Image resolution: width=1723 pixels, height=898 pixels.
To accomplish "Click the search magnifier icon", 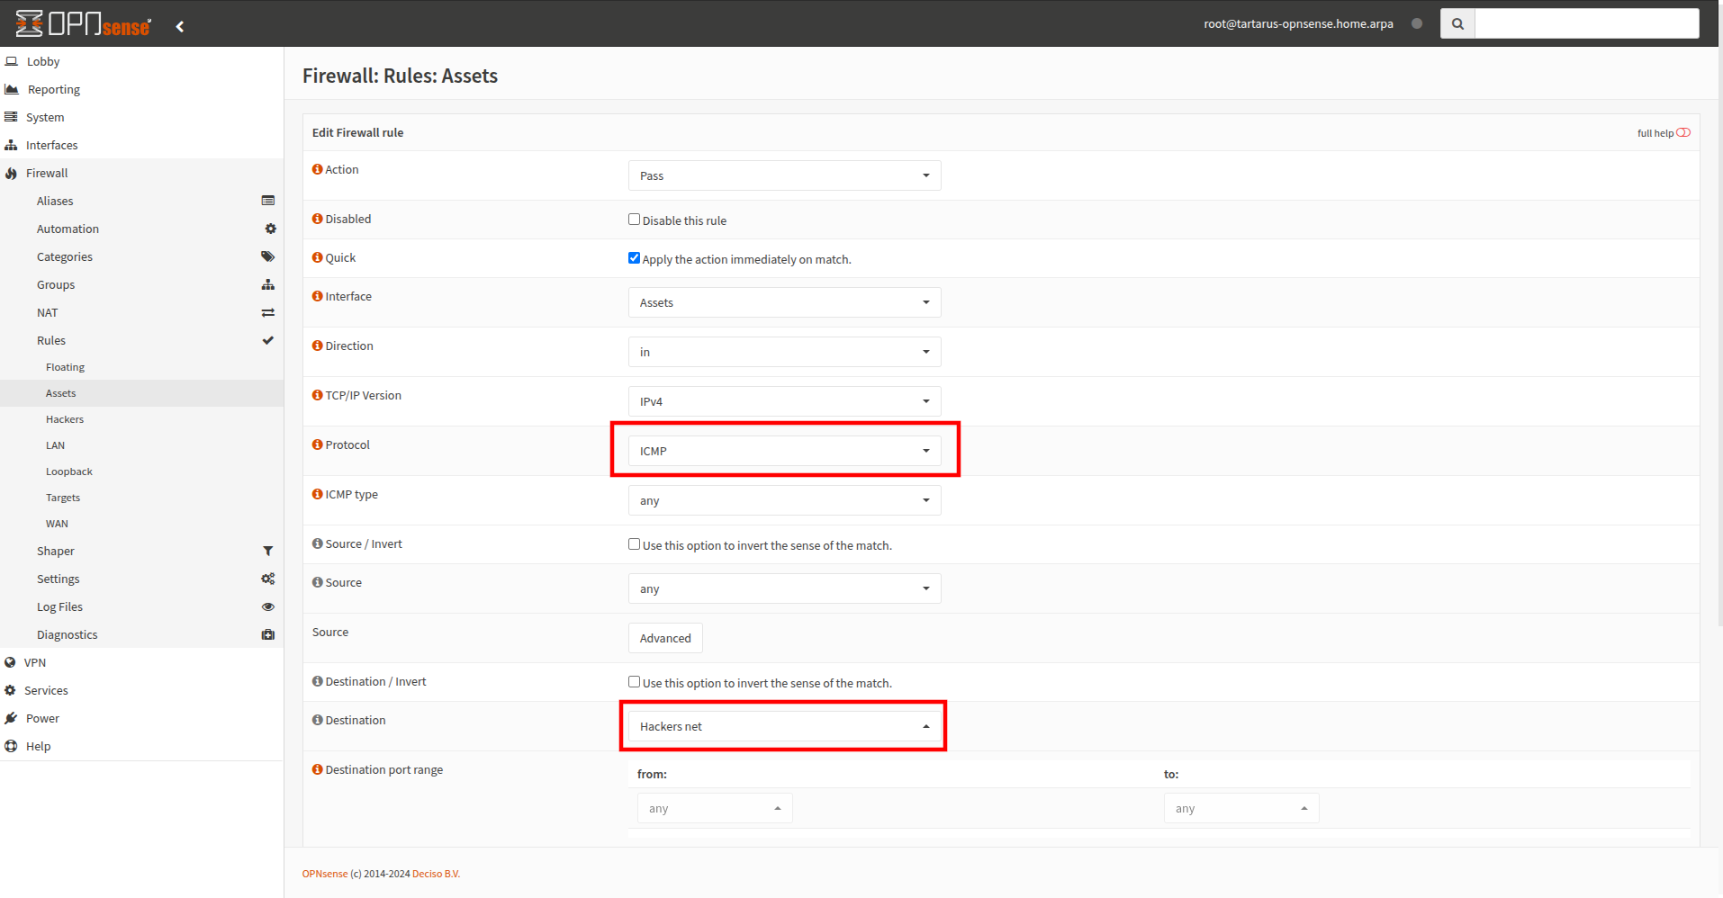I will pyautogui.click(x=1457, y=24).
